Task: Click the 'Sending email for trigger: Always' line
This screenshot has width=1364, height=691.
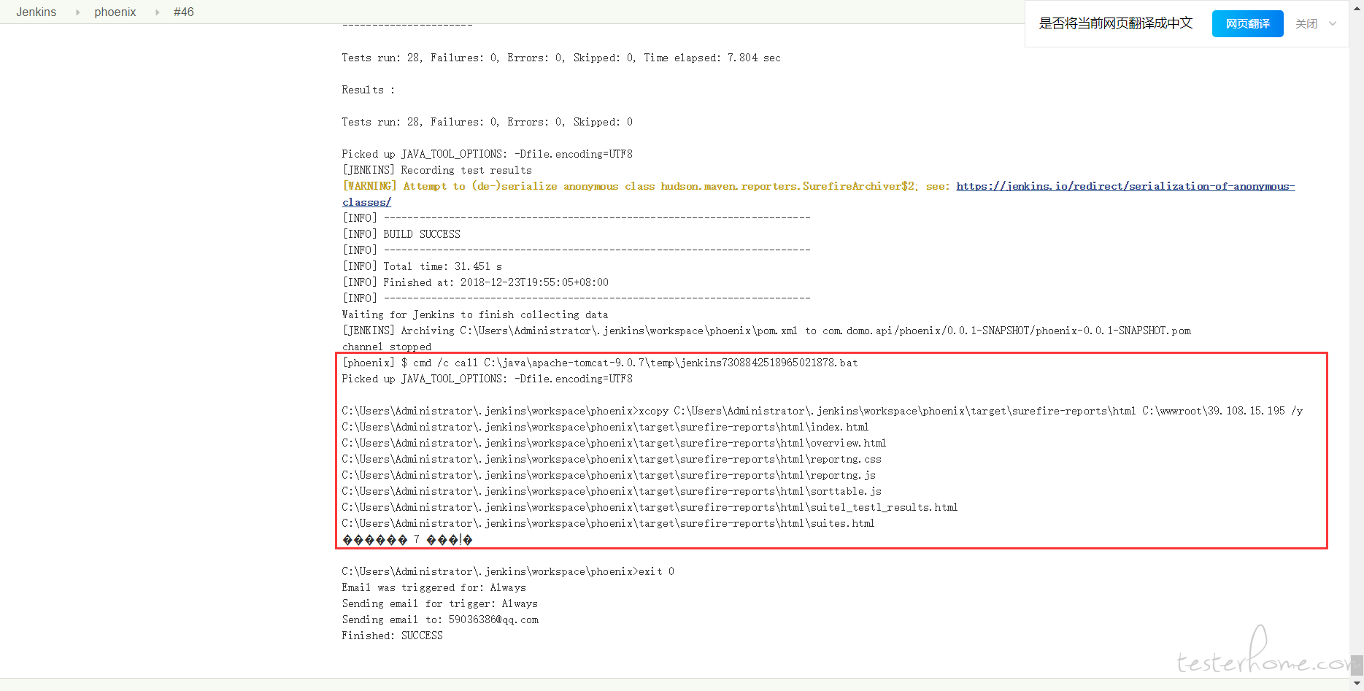Action: [439, 603]
